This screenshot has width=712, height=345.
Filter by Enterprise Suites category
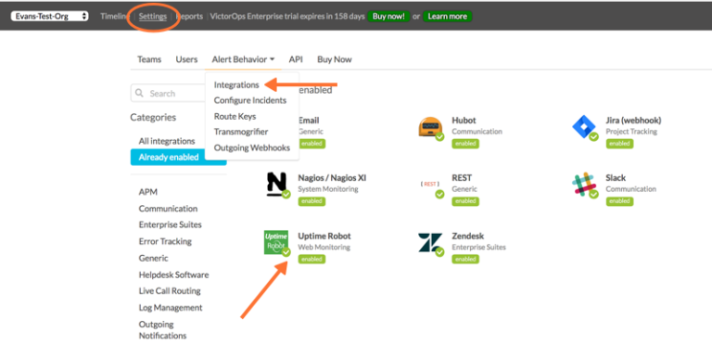(171, 224)
